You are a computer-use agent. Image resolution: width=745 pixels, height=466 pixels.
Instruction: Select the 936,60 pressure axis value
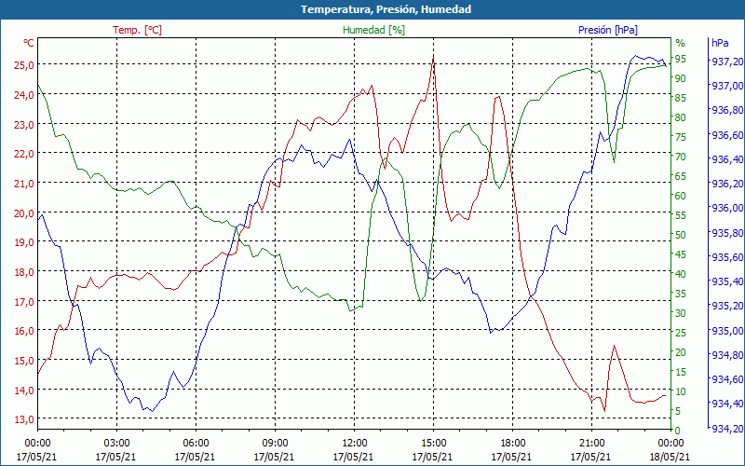click(x=728, y=135)
